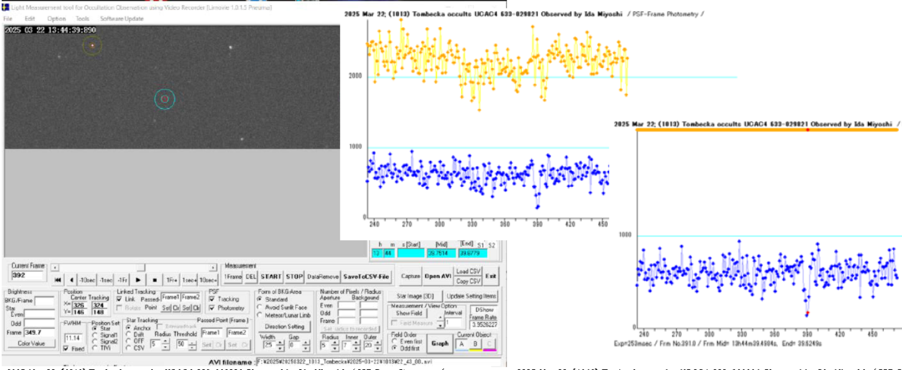
Task: Advance one frame using 1Fr+ button
Action: (x=171, y=279)
